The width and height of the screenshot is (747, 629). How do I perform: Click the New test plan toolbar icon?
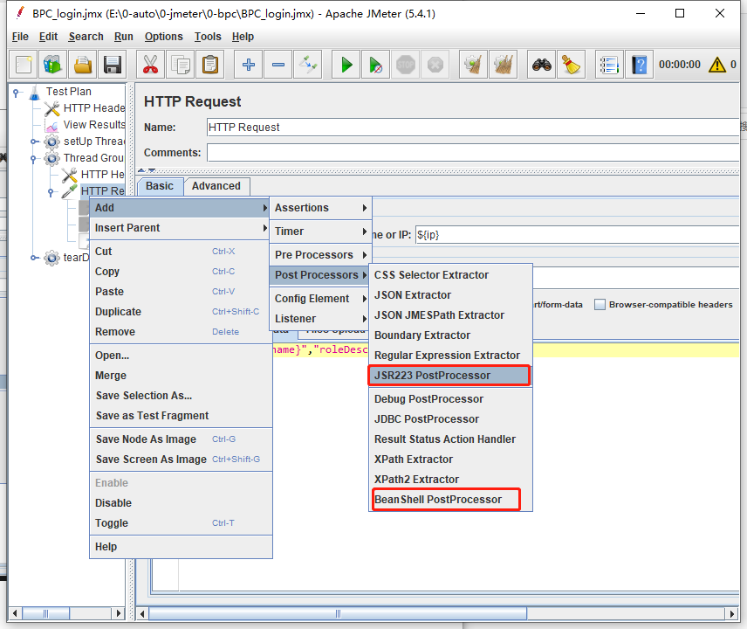24,65
